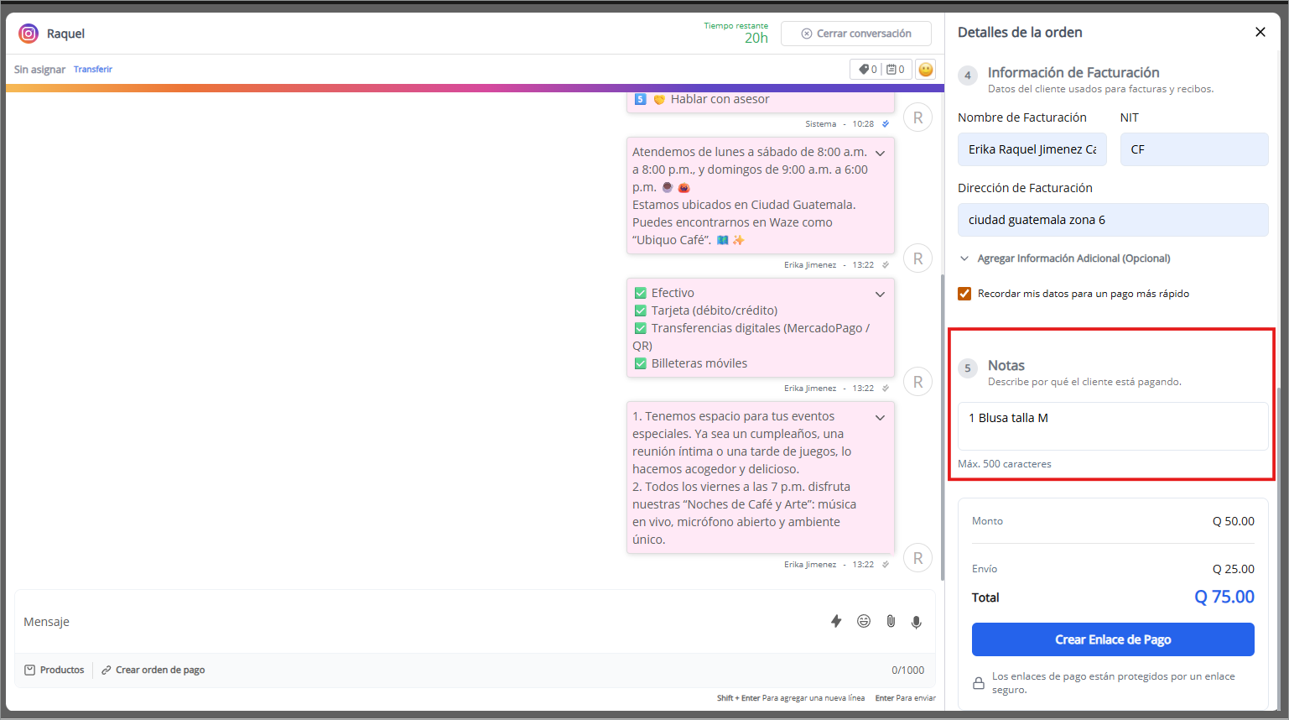This screenshot has width=1289, height=720.
Task: Open chevron menu on Atendemos de lunes message
Action: pyautogui.click(x=880, y=153)
